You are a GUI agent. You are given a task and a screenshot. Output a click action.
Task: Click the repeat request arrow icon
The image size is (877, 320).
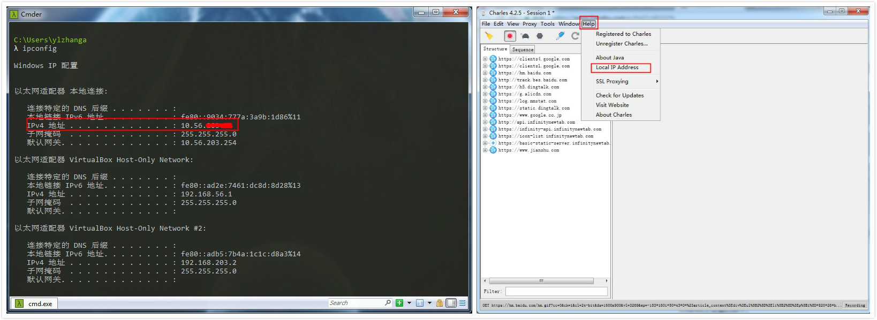click(x=575, y=36)
